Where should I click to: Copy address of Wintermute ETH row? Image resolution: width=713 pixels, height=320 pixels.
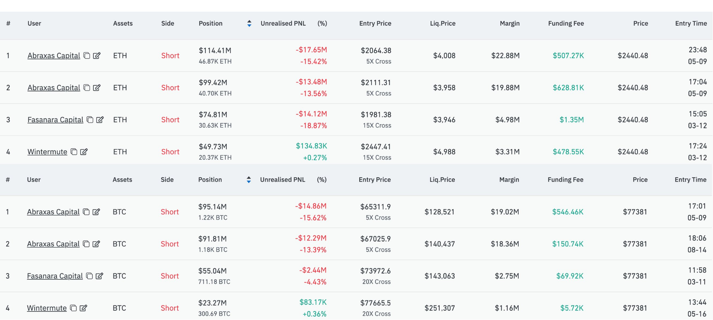pos(74,152)
